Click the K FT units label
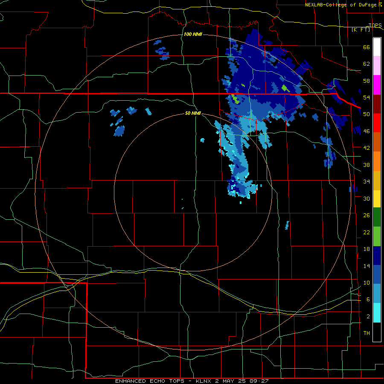 pos(361,29)
